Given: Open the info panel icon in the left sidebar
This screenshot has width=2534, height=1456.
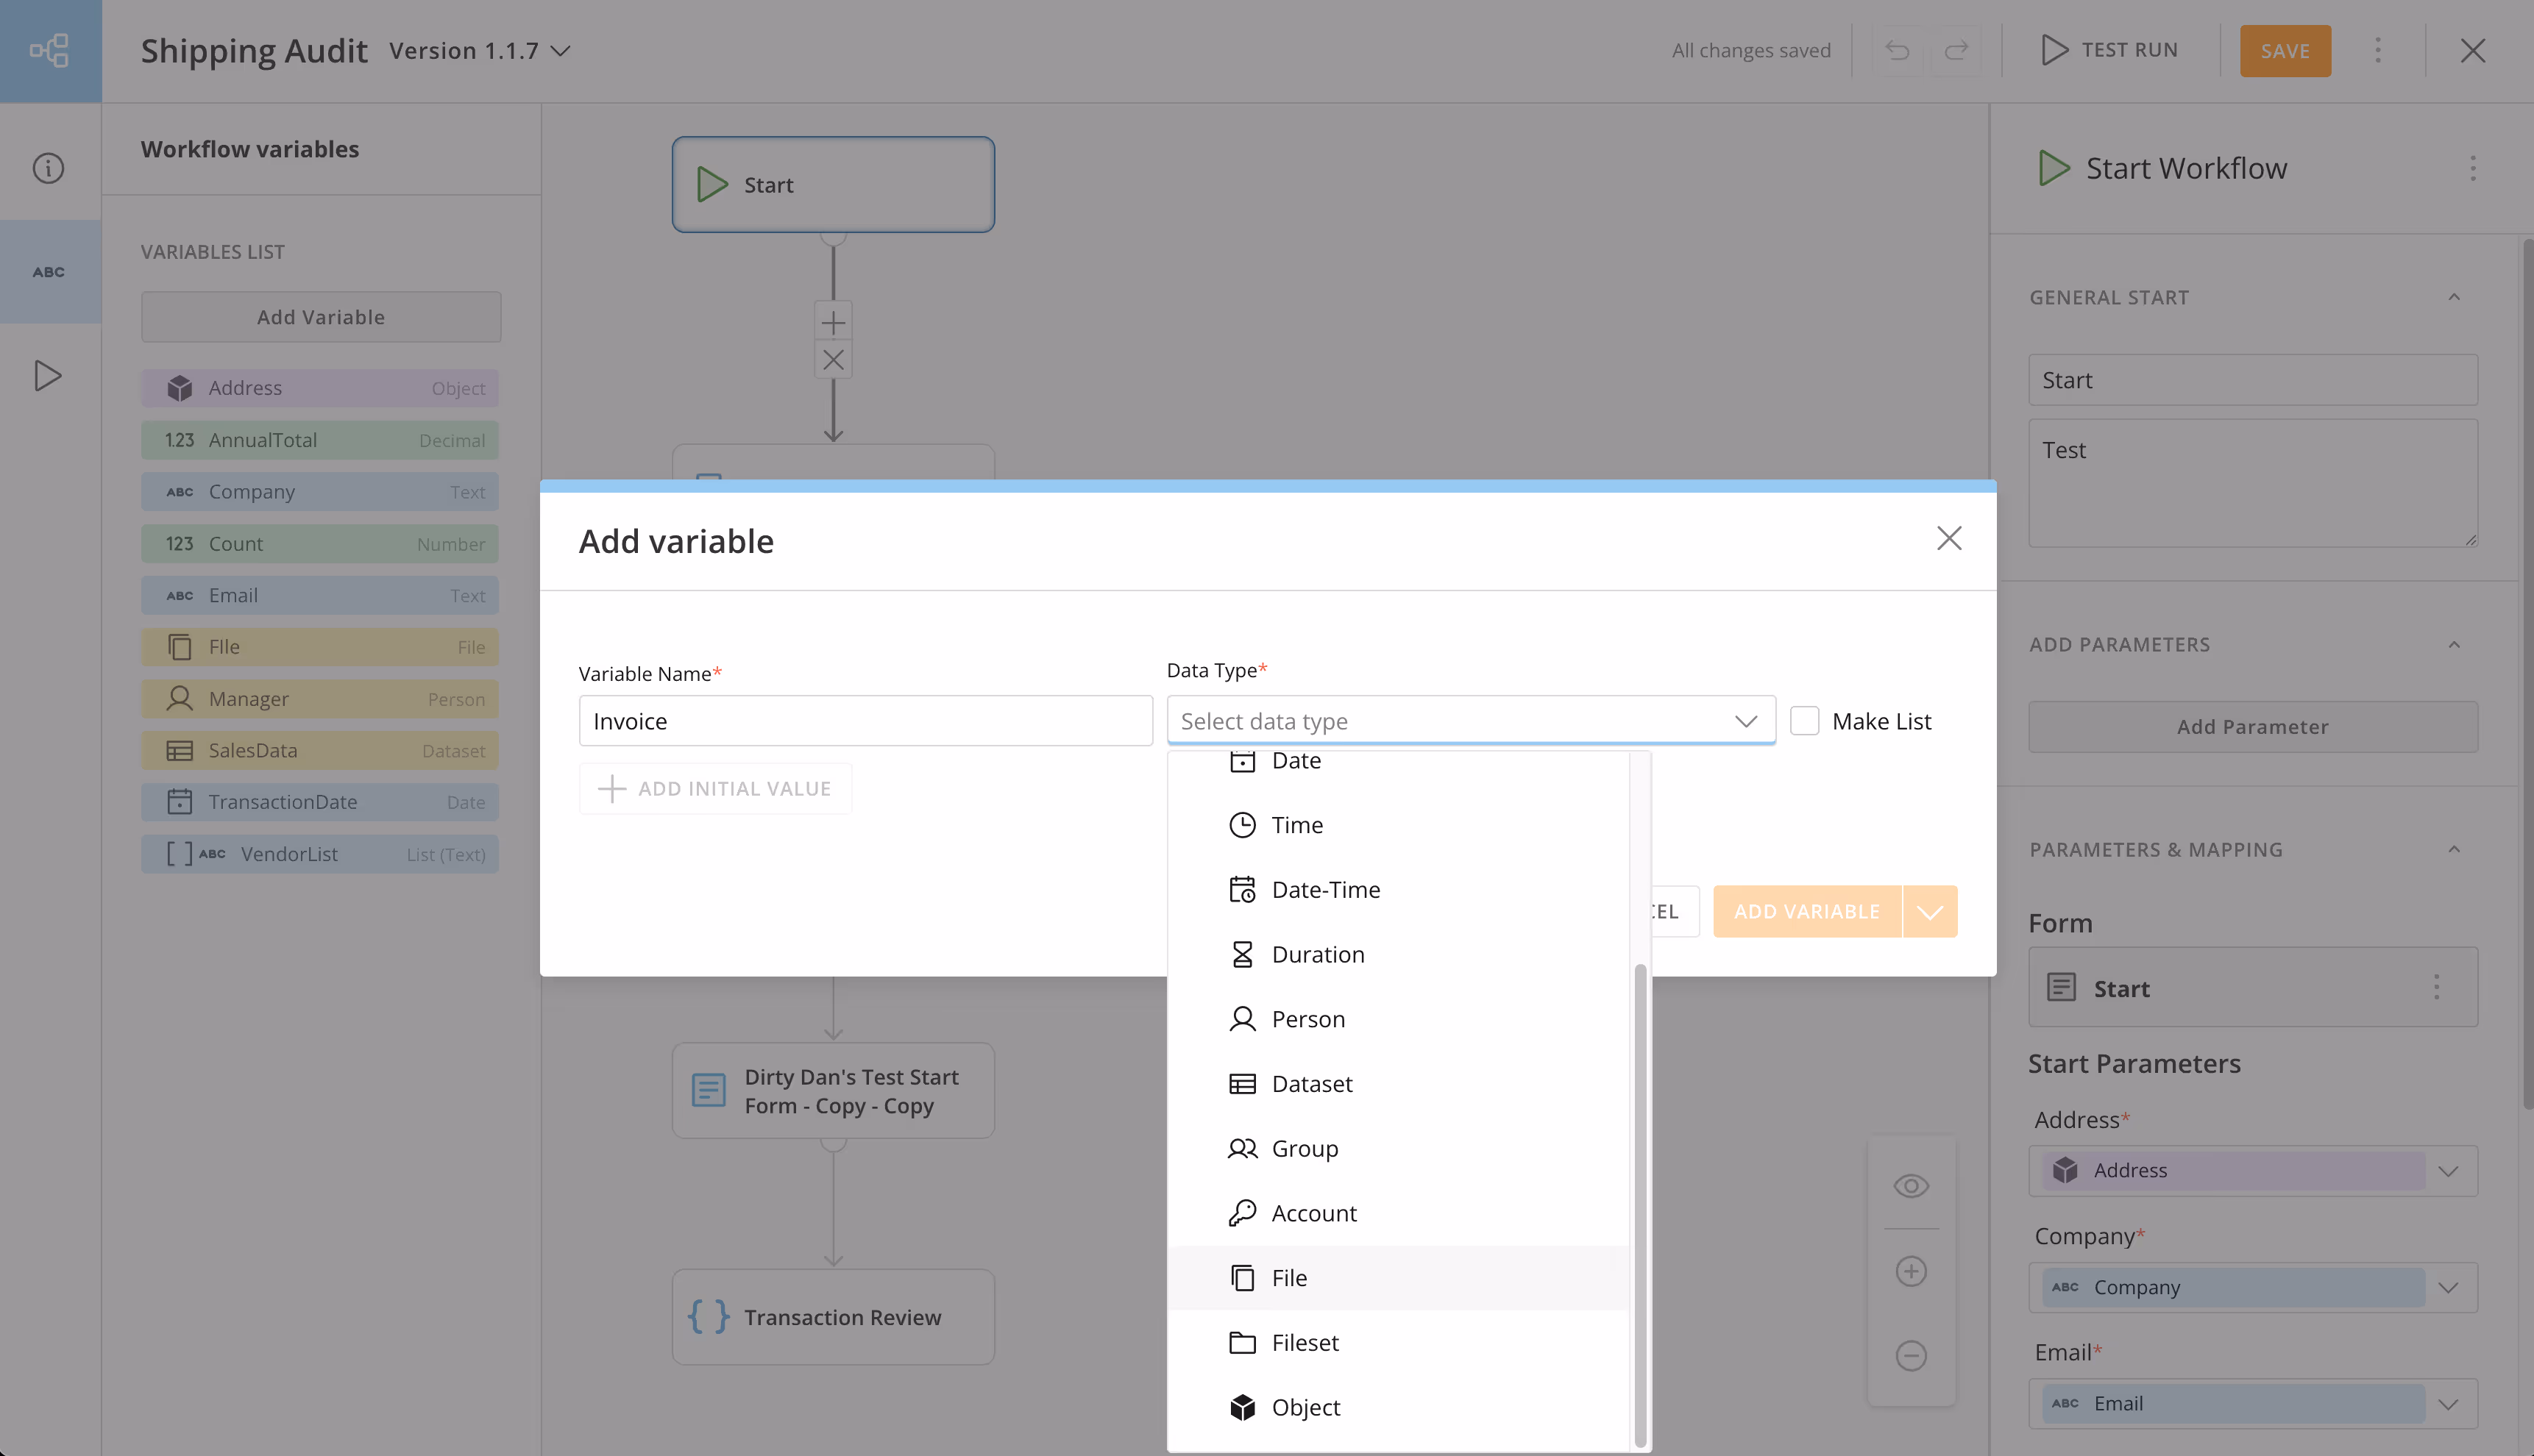Looking at the screenshot, I should coord(48,168).
